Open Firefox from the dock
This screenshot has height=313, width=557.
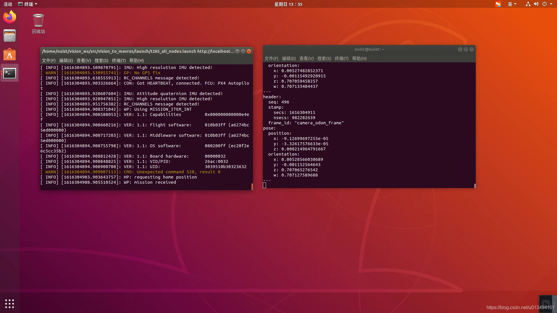pyautogui.click(x=10, y=17)
